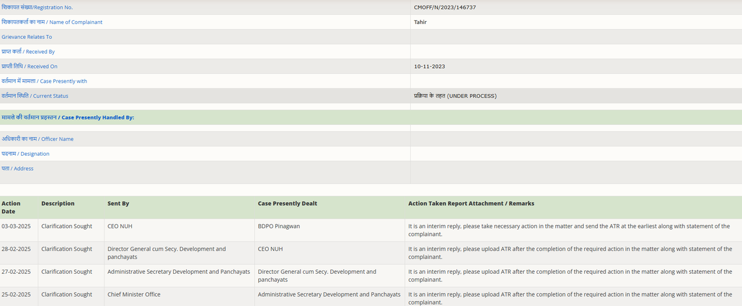742x306 pixels.
Task: Select the UNDER PROCESS status value
Action: coord(455,96)
